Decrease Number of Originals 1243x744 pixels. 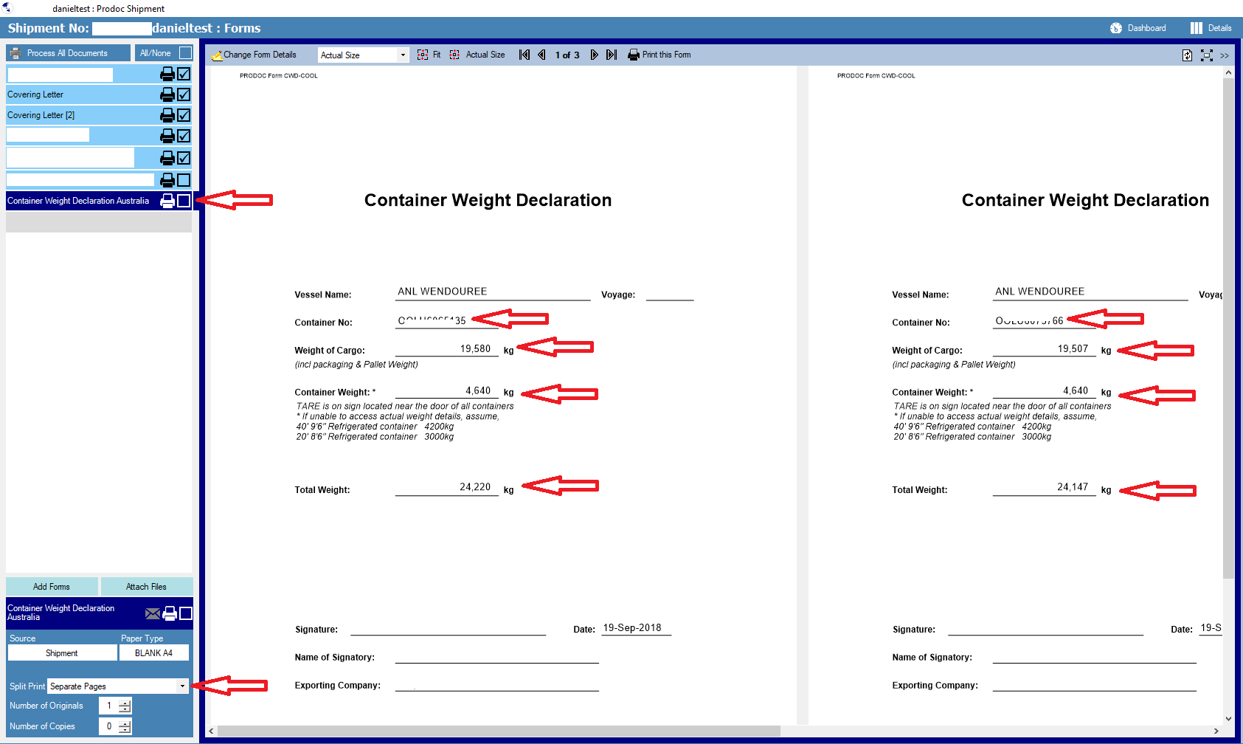pos(125,709)
